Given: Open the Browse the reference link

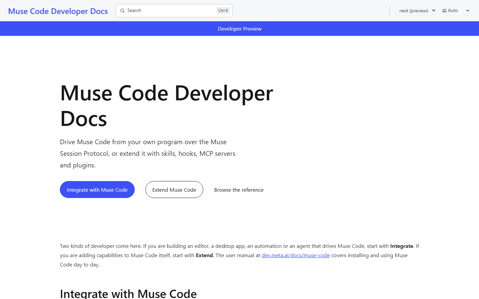Looking at the screenshot, I should (x=239, y=190).
